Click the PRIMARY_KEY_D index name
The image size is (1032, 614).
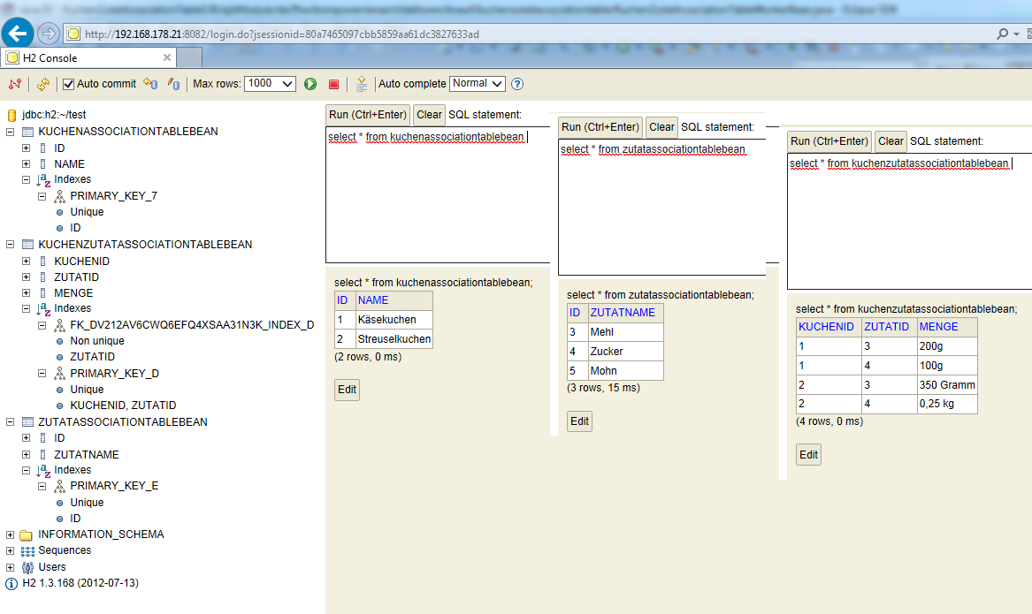tap(115, 374)
